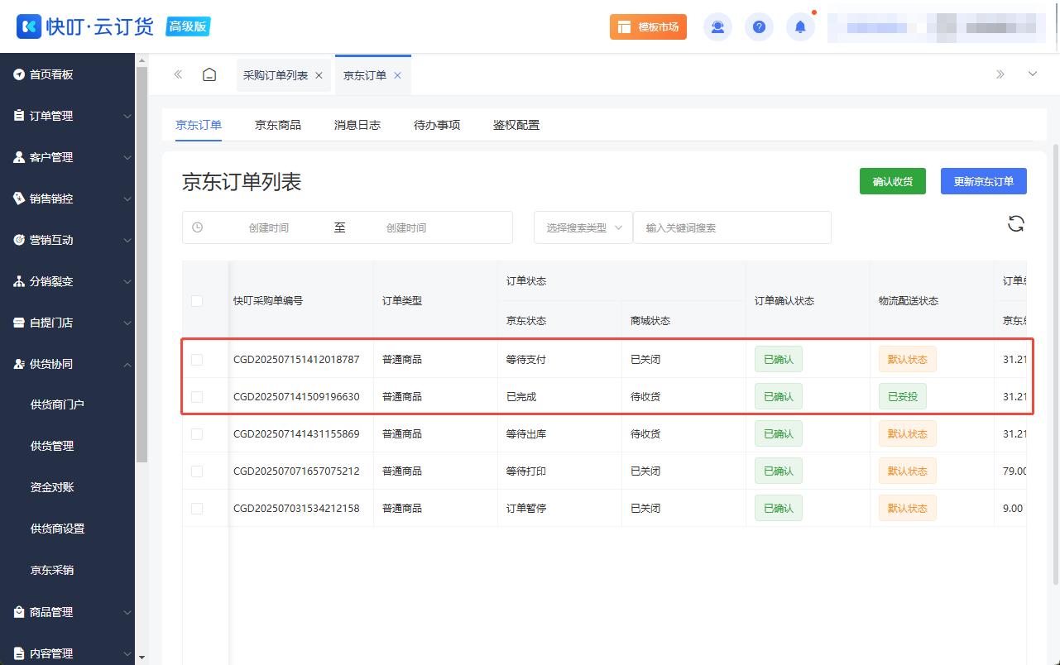Click the right double-chevron tab scroll icon

pyautogui.click(x=1000, y=74)
